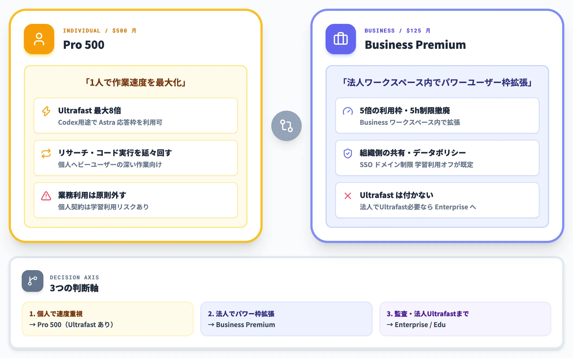The width and height of the screenshot is (573, 358).
Task: Click the 「法人ワークスペース内でパワーユーザー枠拡張」 headline
Action: tap(437, 82)
